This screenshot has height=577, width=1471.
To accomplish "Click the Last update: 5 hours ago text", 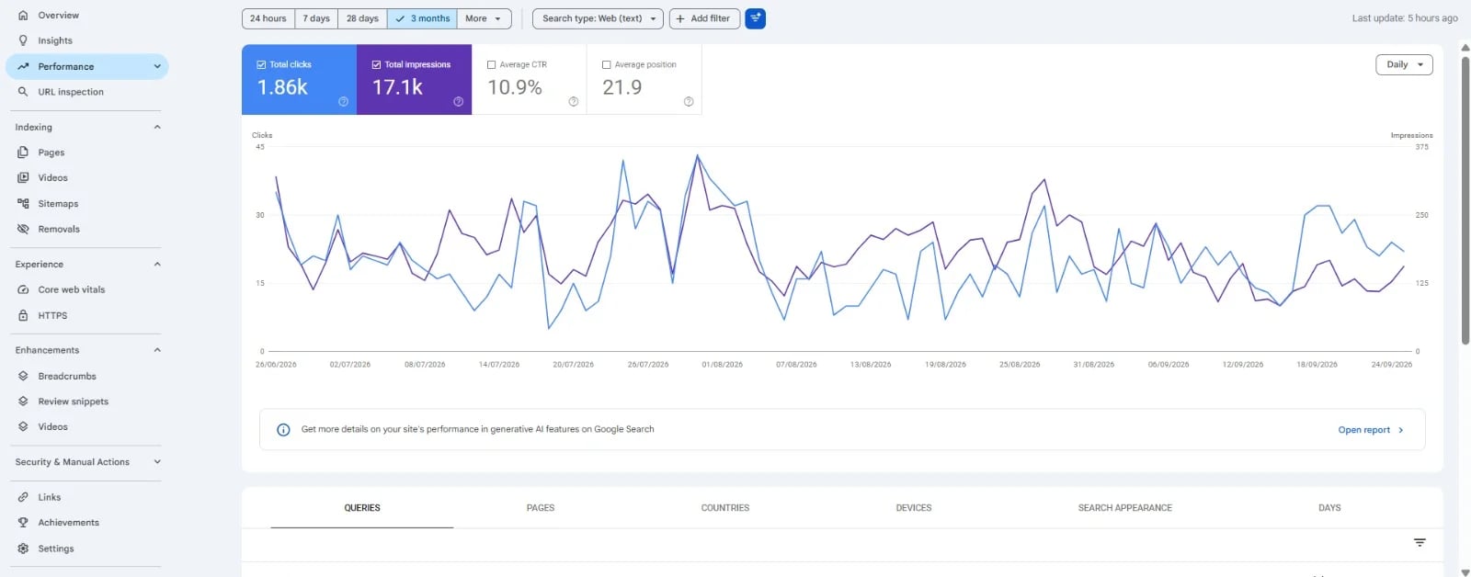I will [1405, 18].
